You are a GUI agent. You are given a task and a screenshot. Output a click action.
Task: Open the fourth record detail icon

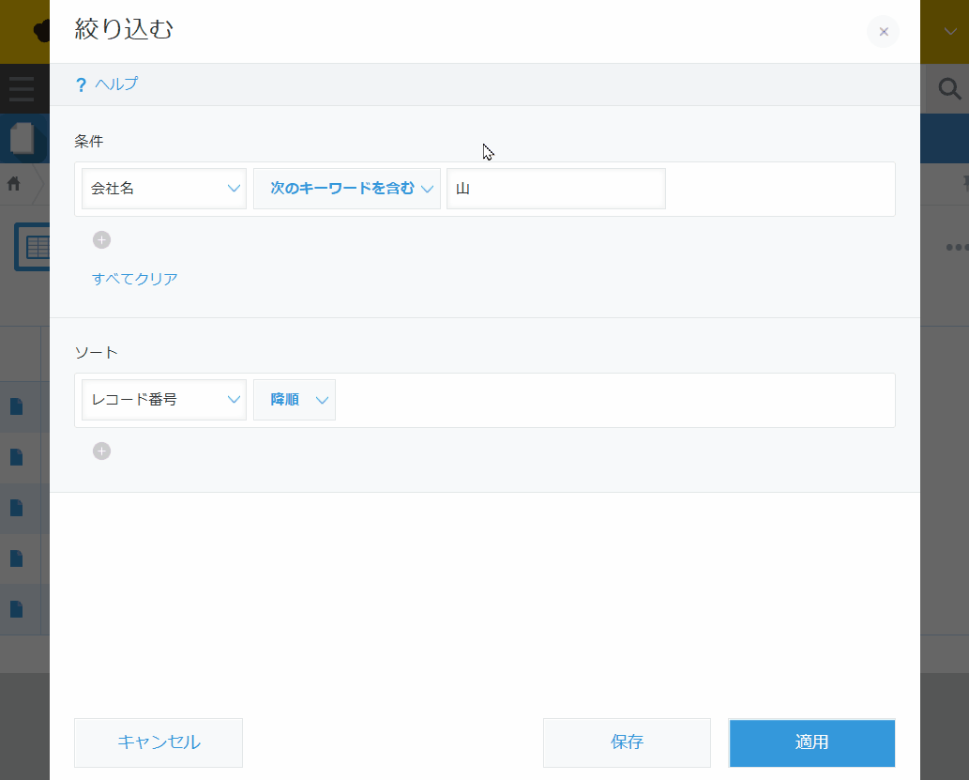coord(17,558)
